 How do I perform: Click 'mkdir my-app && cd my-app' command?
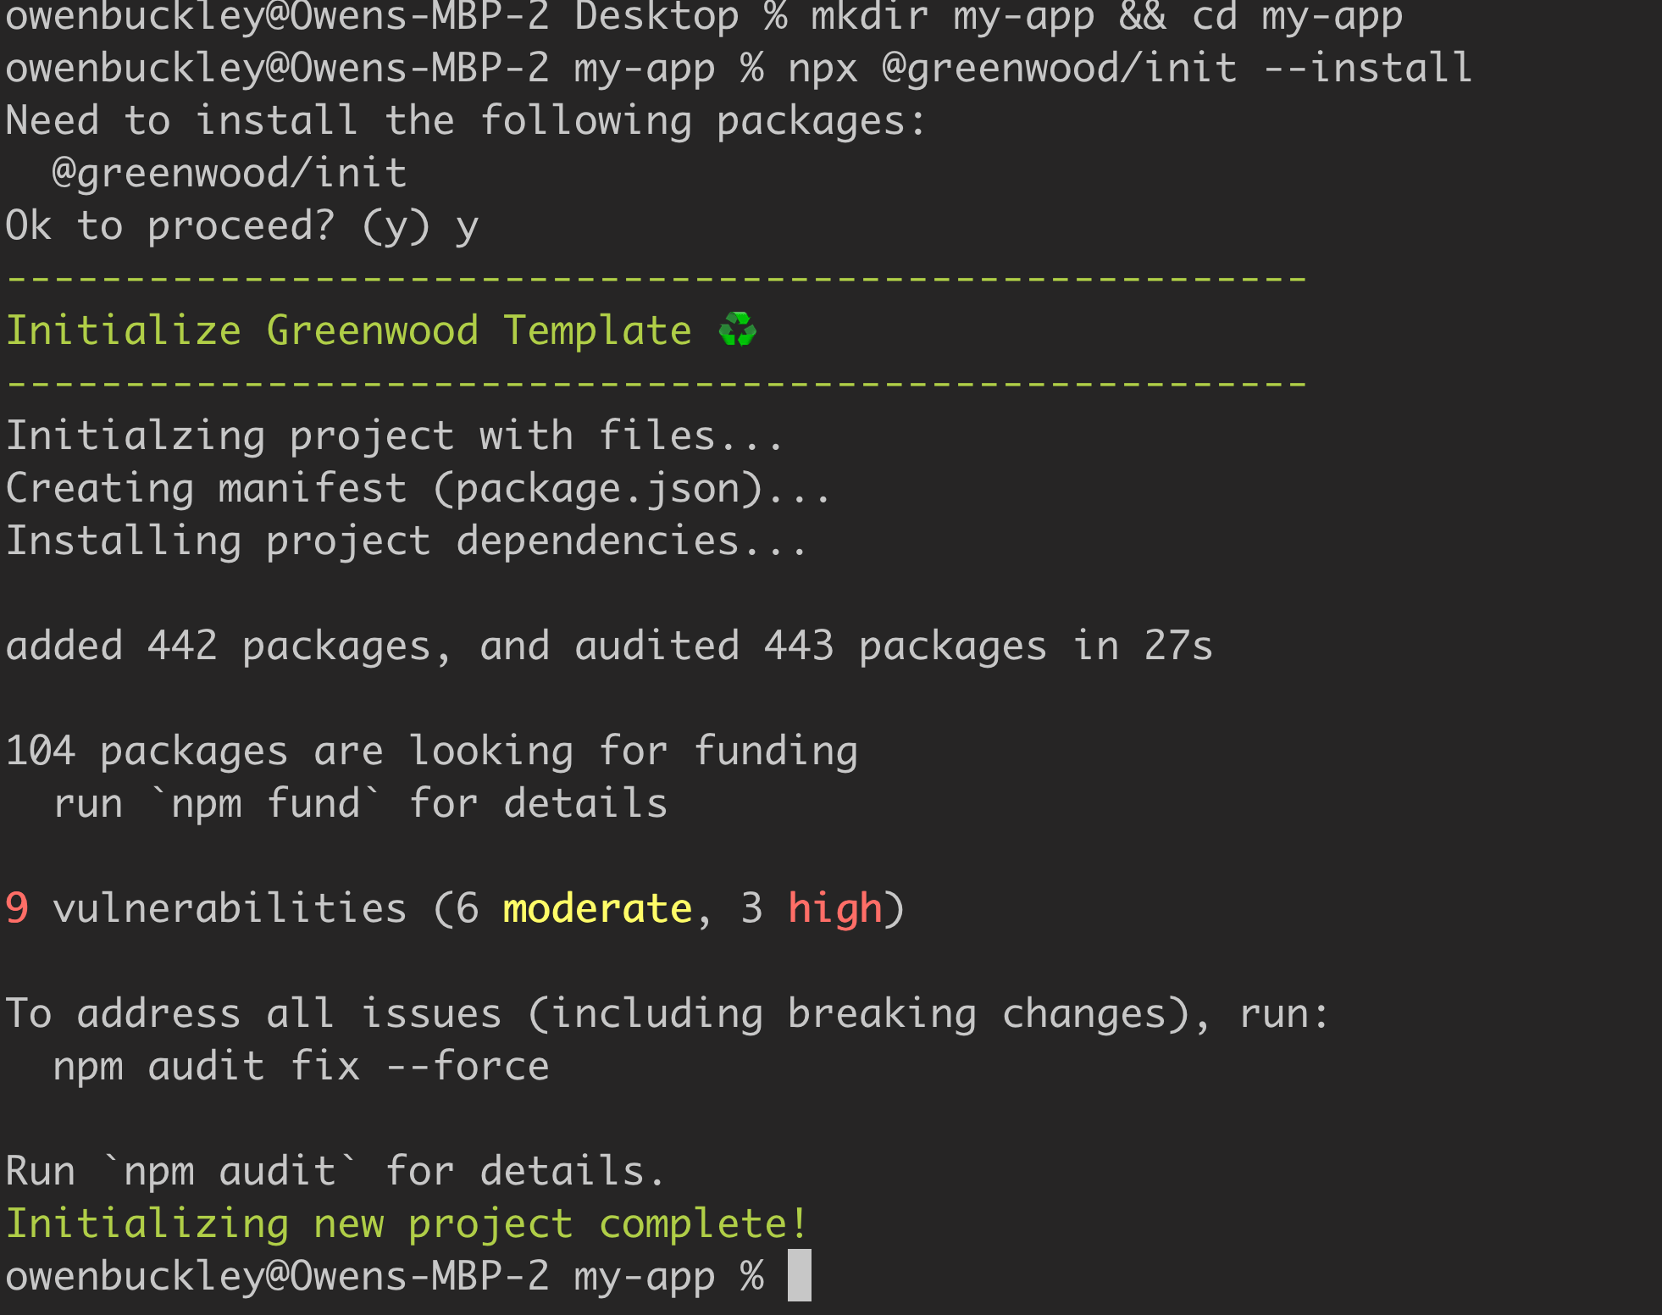point(1105,17)
